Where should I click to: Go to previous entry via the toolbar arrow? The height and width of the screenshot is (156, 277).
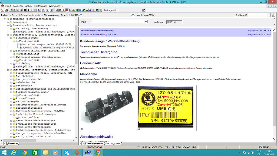[x=28, y=10]
